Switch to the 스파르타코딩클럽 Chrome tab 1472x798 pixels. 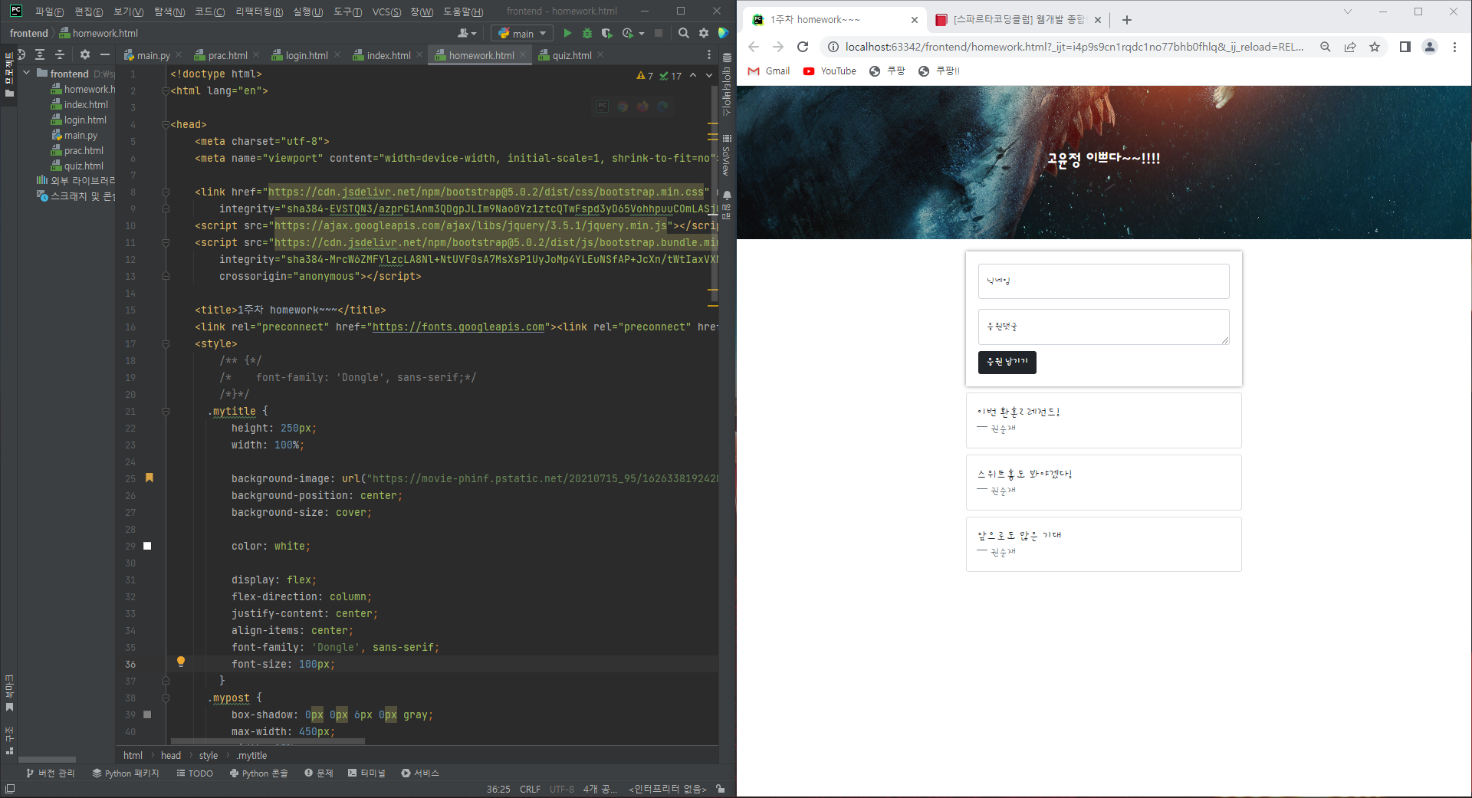tap(1019, 20)
